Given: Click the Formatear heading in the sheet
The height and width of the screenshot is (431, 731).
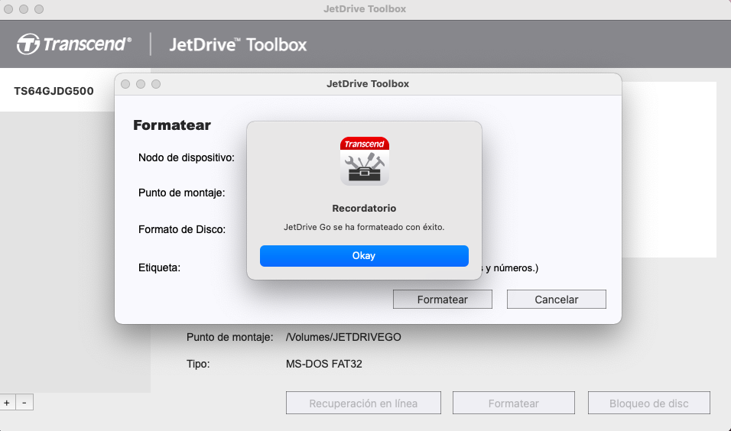Looking at the screenshot, I should point(172,125).
